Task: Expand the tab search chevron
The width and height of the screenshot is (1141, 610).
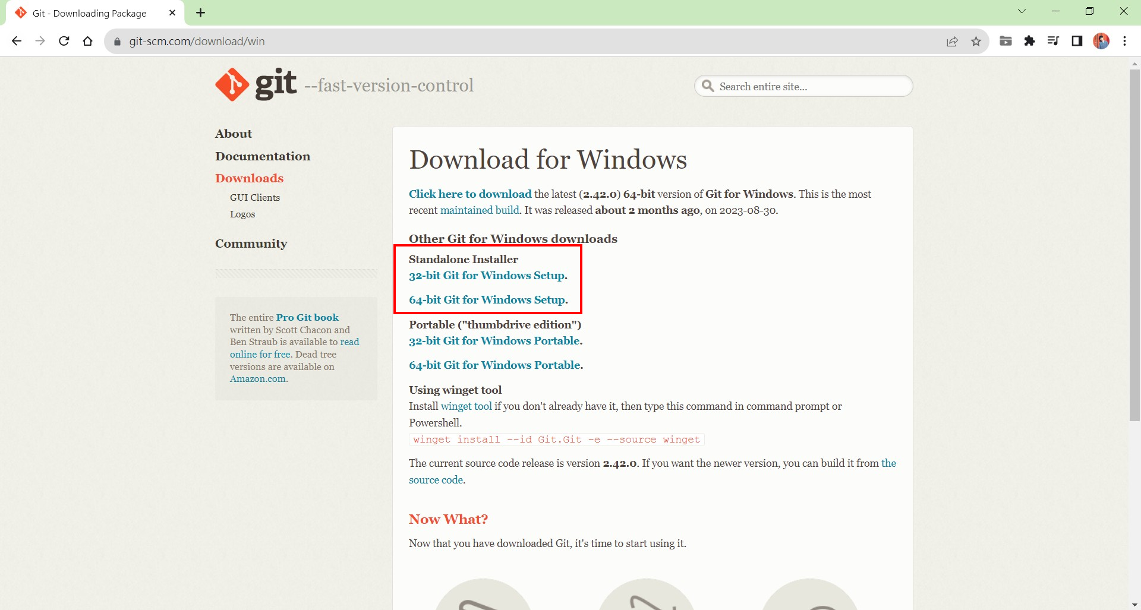Action: pos(1022,11)
